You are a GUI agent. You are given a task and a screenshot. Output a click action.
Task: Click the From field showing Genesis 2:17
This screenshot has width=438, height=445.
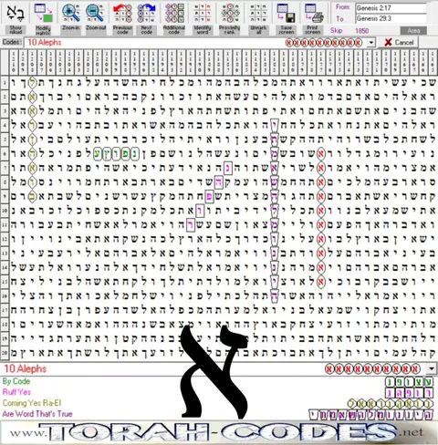tap(391, 8)
